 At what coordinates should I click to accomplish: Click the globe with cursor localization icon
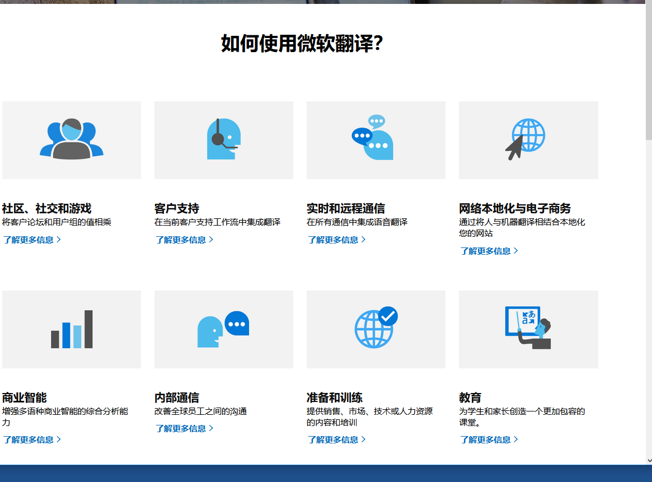pos(525,139)
